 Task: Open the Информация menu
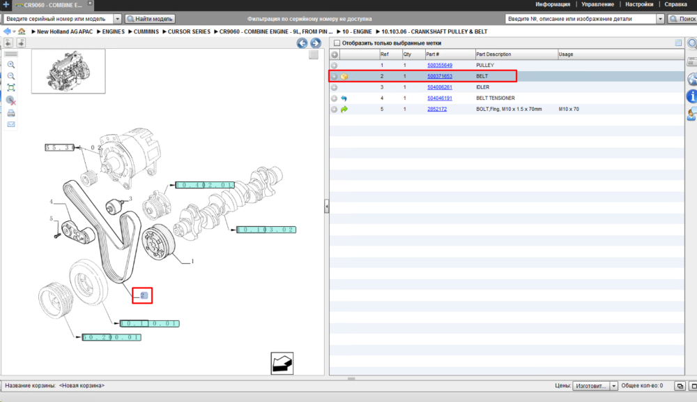click(553, 4)
